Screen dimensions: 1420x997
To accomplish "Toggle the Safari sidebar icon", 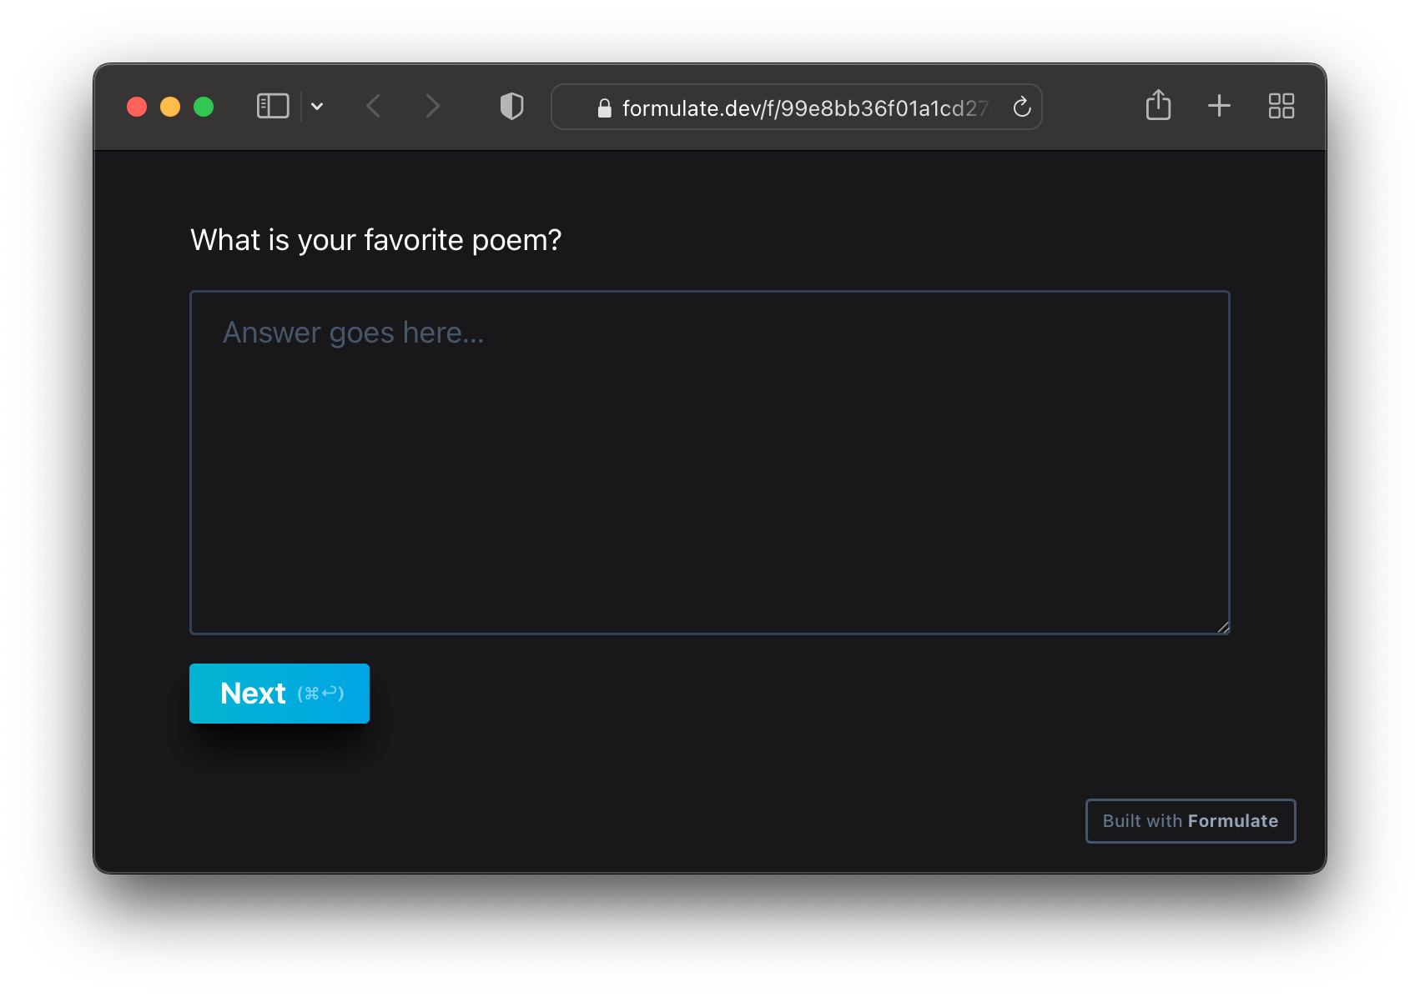I will pyautogui.click(x=272, y=107).
